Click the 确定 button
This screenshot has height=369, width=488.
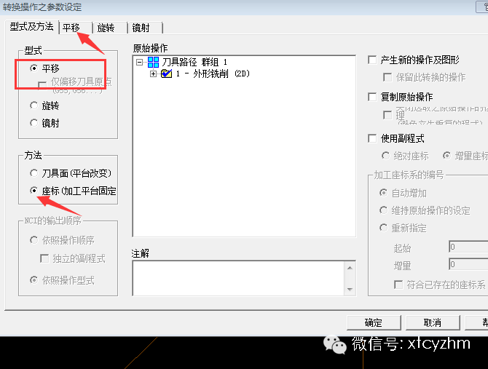[374, 322]
